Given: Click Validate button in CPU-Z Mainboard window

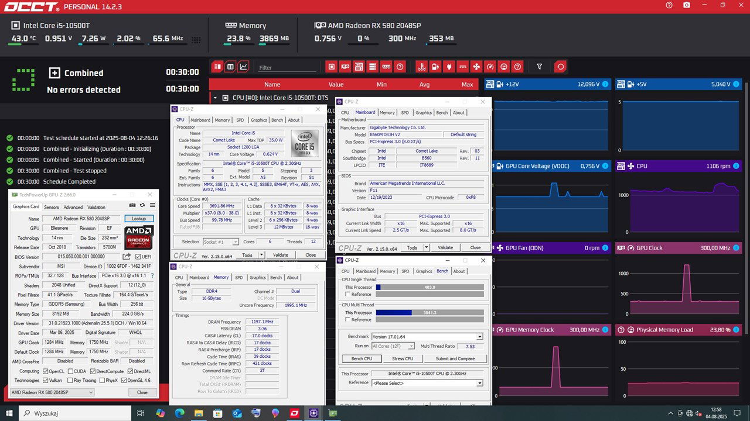Looking at the screenshot, I should (x=445, y=247).
